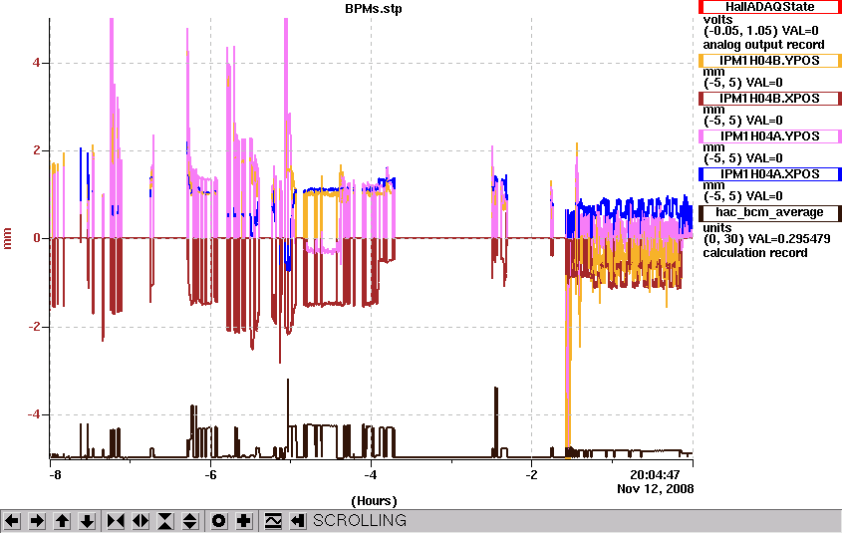Click the plus icon in the toolbar
The image size is (842, 533).
pos(244,521)
